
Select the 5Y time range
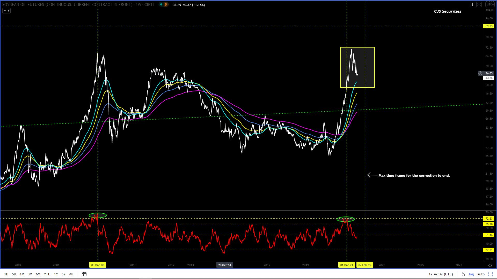(x=63, y=274)
